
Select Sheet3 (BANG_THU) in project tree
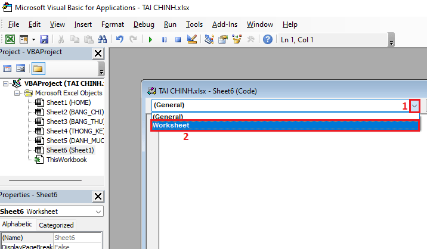tap(75, 122)
